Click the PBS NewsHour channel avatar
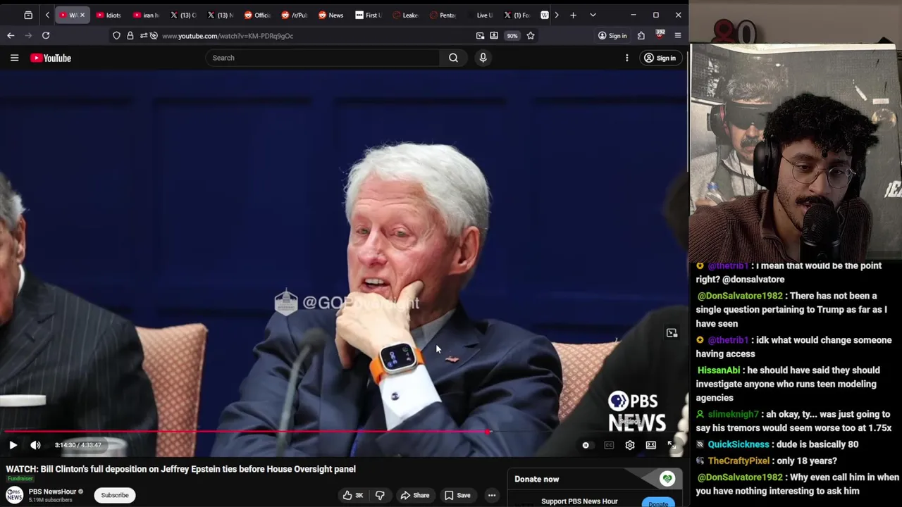This screenshot has height=507, width=902. pos(14,495)
